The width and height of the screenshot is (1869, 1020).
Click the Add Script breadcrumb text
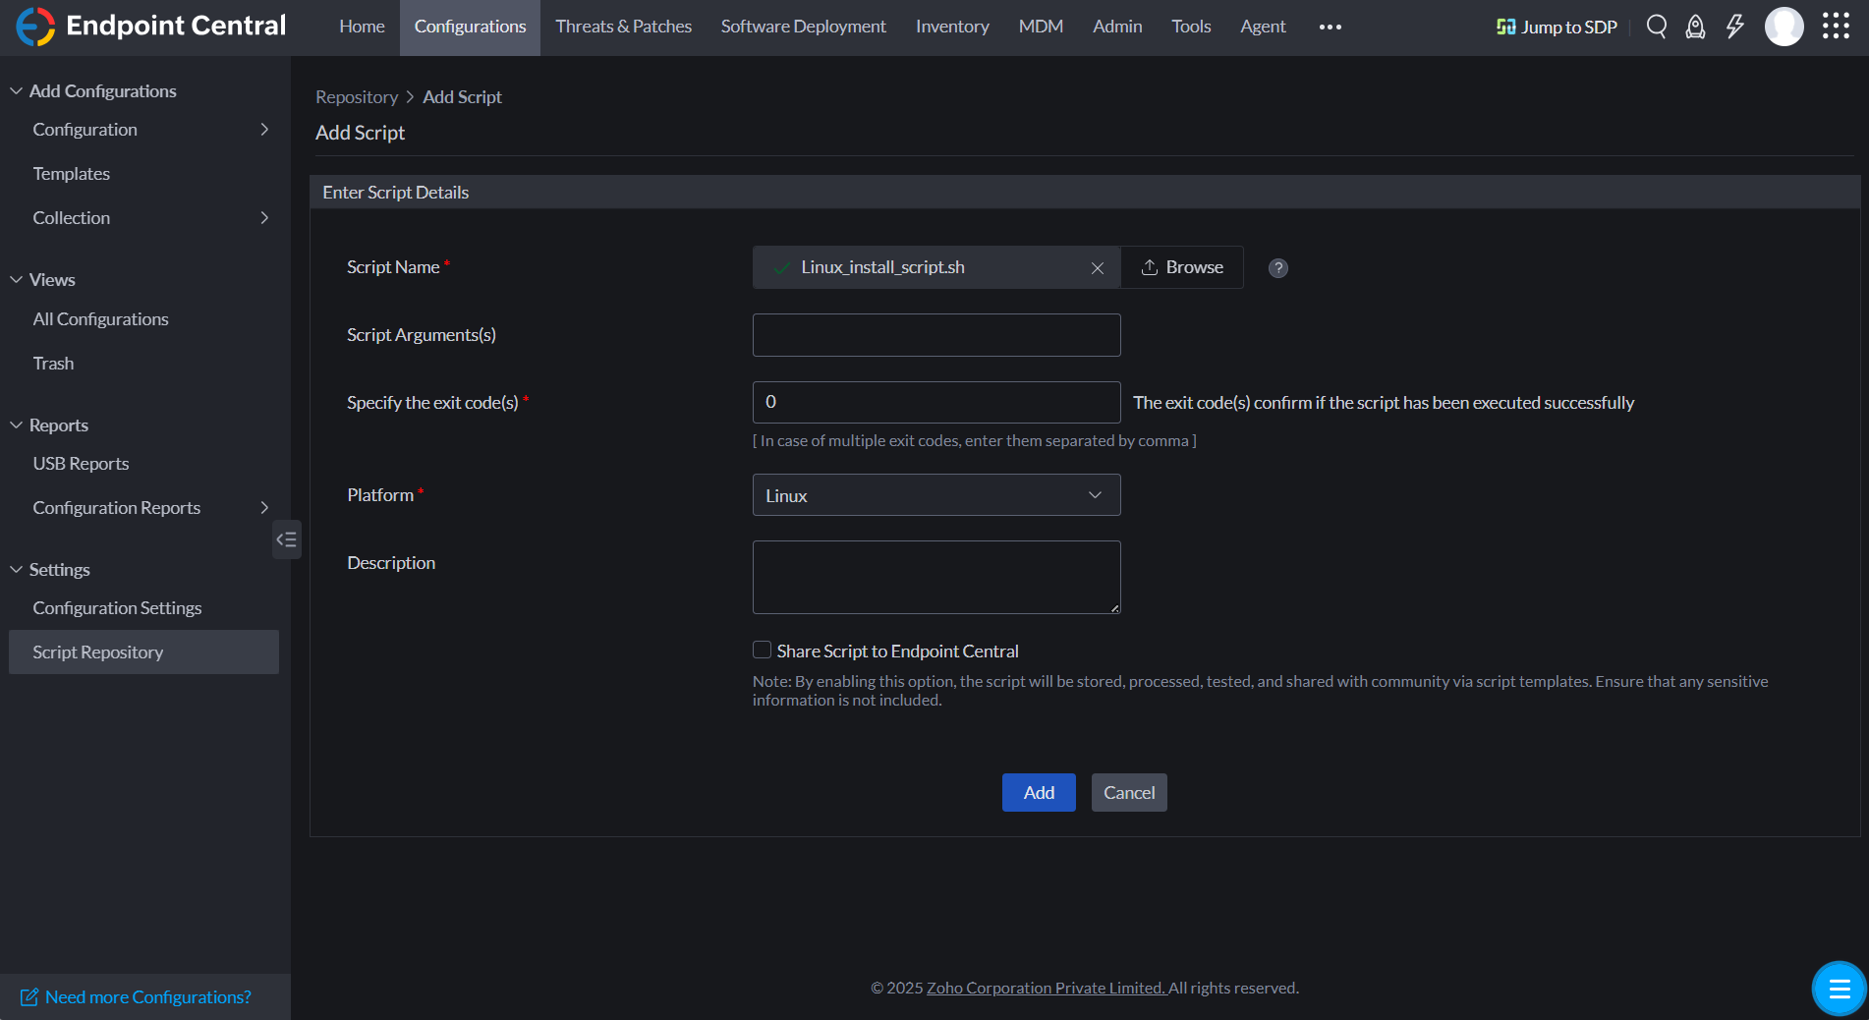[x=462, y=97]
